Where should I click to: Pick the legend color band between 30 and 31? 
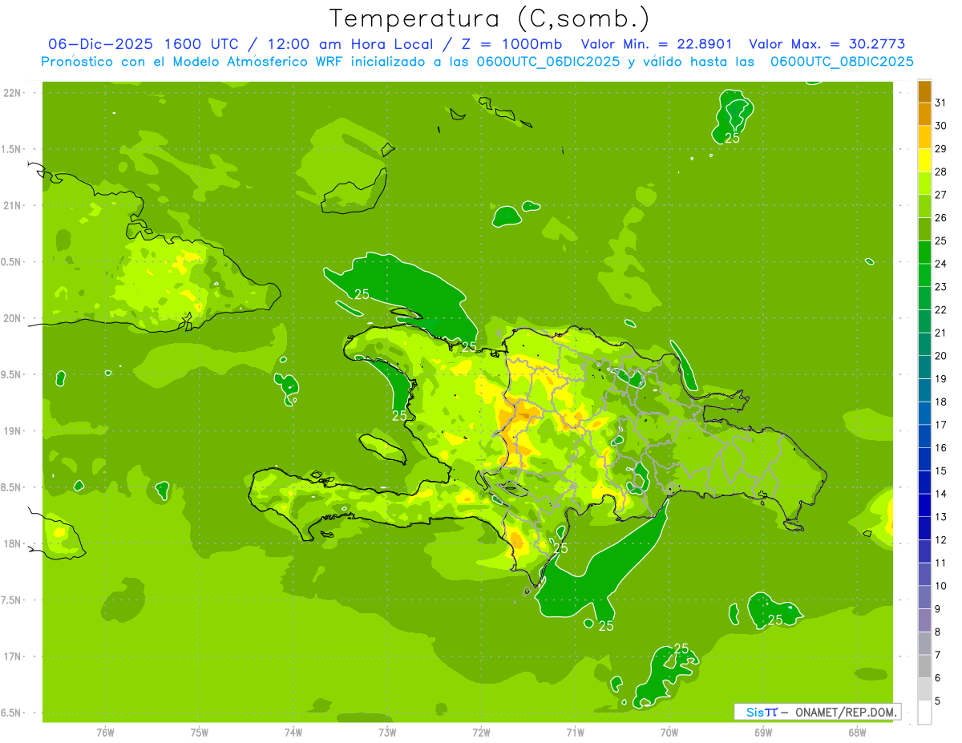tap(924, 115)
